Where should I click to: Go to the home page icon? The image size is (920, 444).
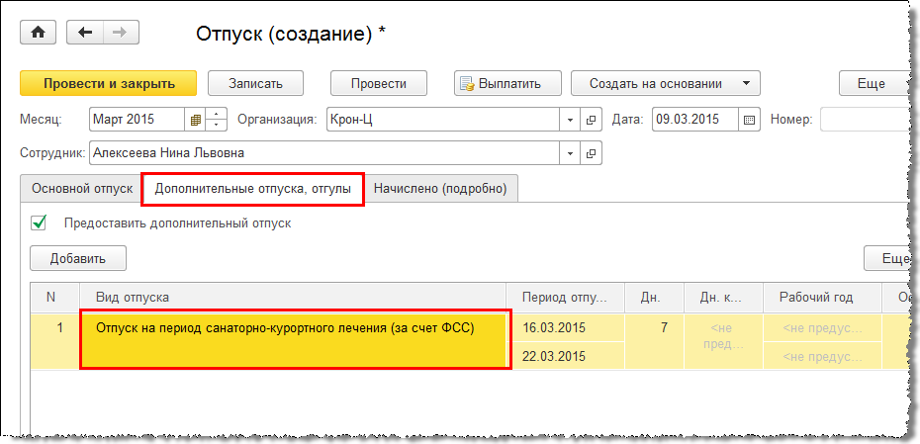click(39, 33)
